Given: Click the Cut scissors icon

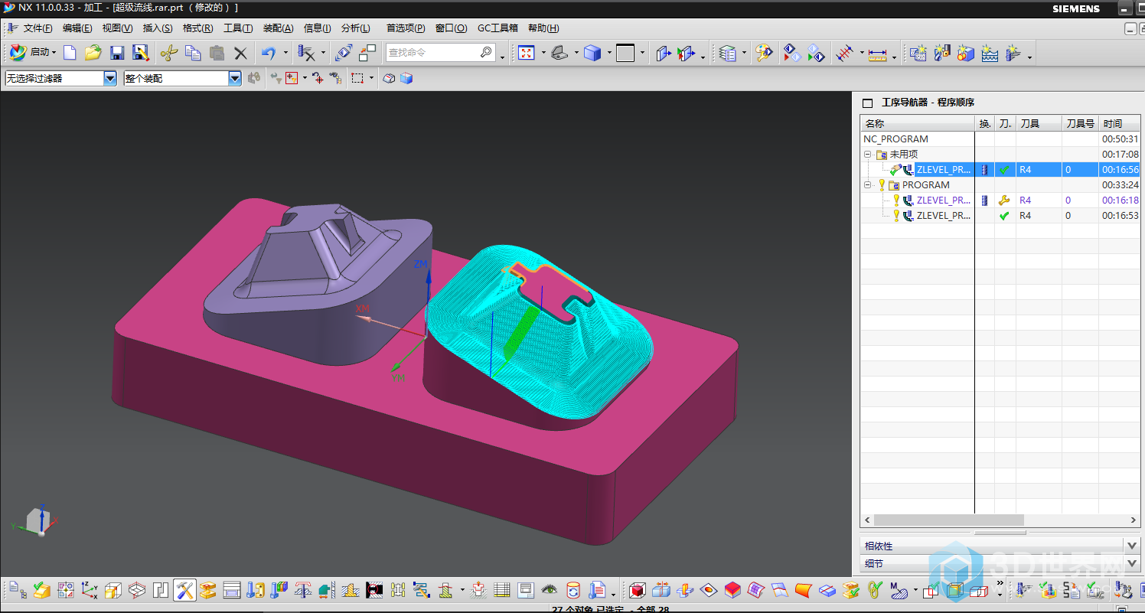Looking at the screenshot, I should click(169, 53).
